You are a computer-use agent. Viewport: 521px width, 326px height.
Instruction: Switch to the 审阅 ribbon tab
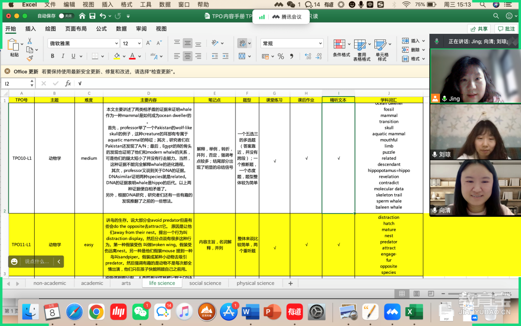pyautogui.click(x=141, y=28)
